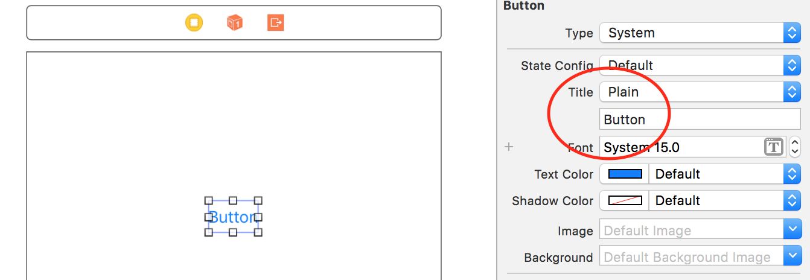
Task: Select the Button on the canvas
Action: click(x=233, y=217)
